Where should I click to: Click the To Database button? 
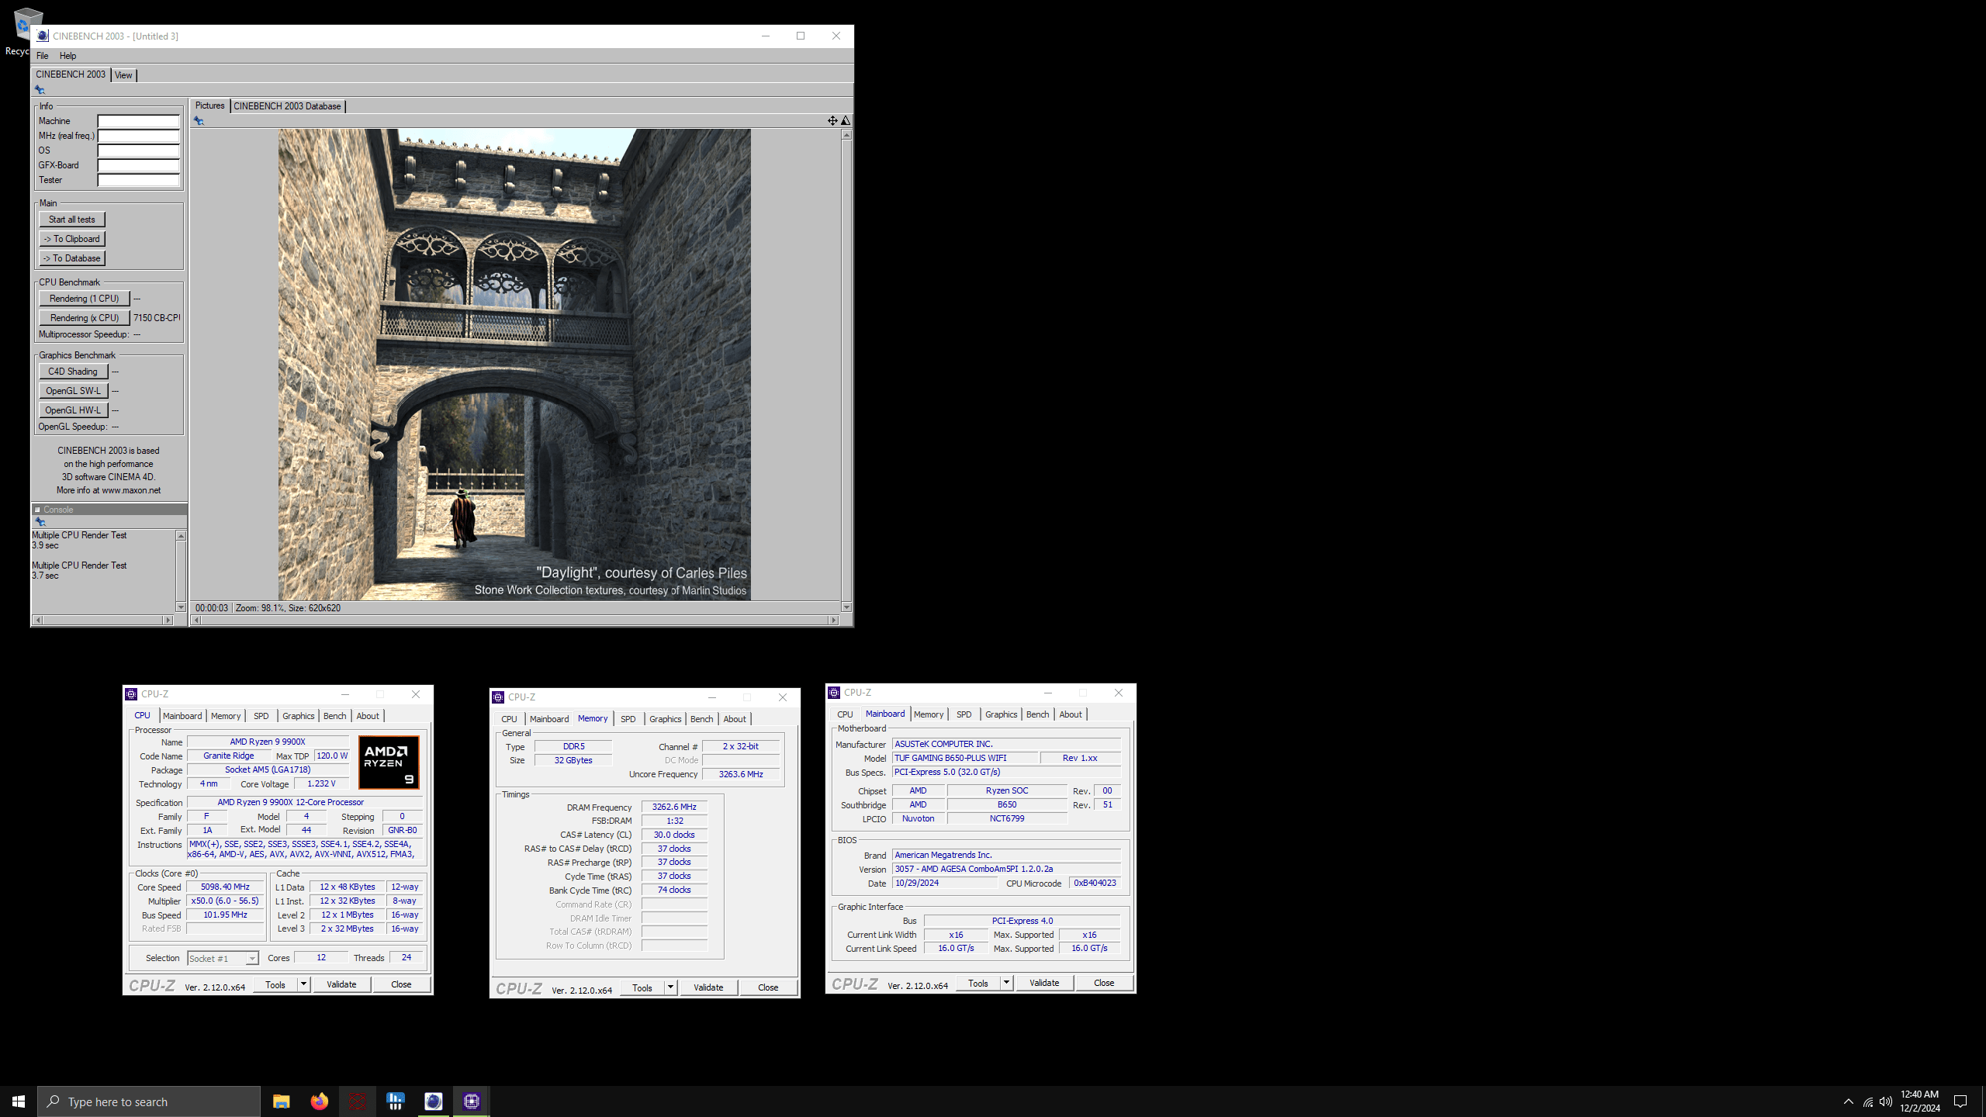(72, 258)
